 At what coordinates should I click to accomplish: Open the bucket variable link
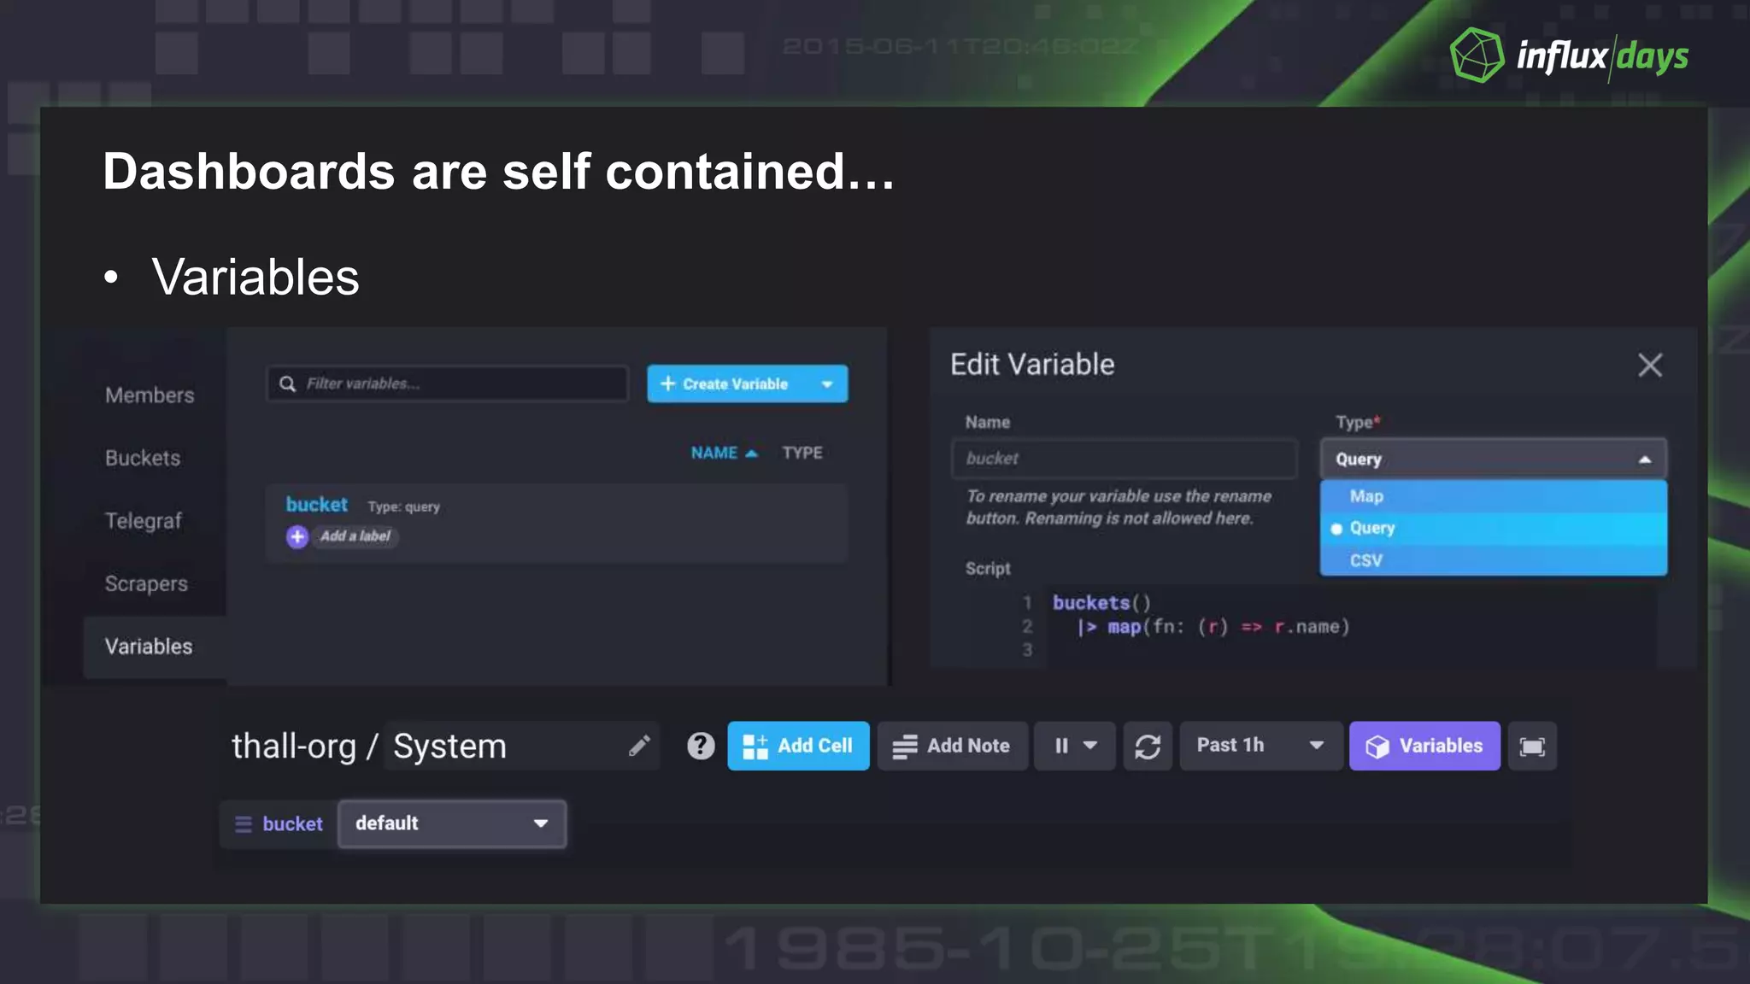coord(316,505)
